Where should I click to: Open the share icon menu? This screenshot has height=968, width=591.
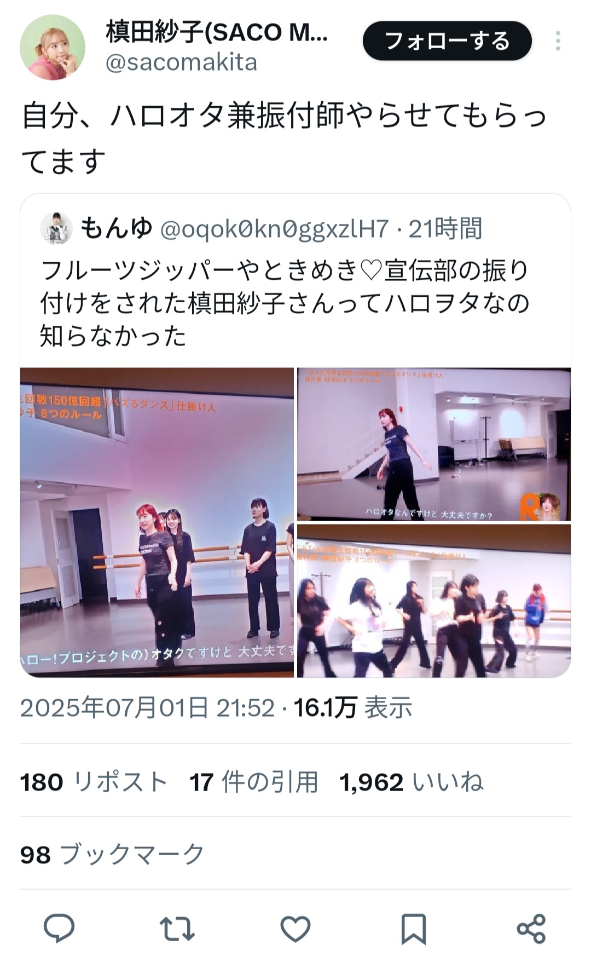(x=531, y=929)
